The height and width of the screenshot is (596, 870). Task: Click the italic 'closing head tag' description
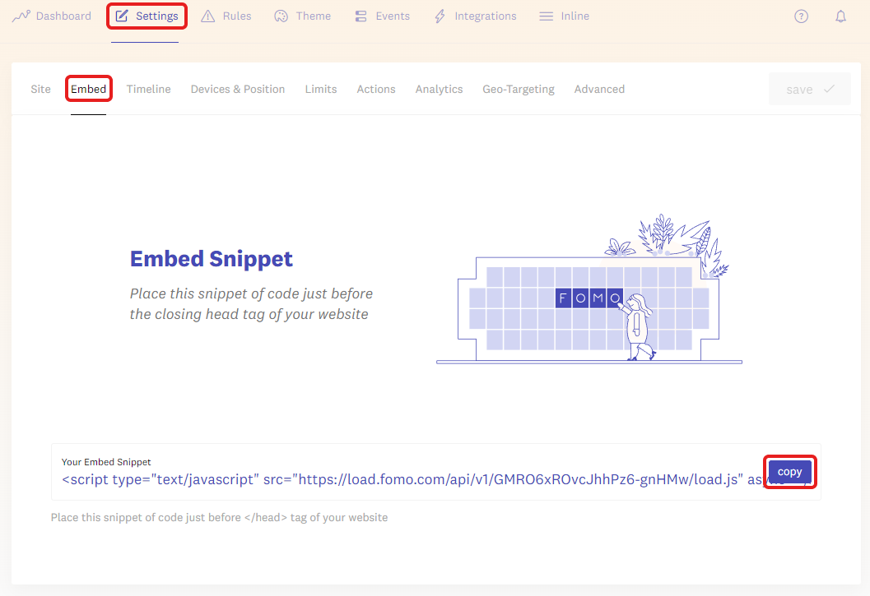click(251, 304)
